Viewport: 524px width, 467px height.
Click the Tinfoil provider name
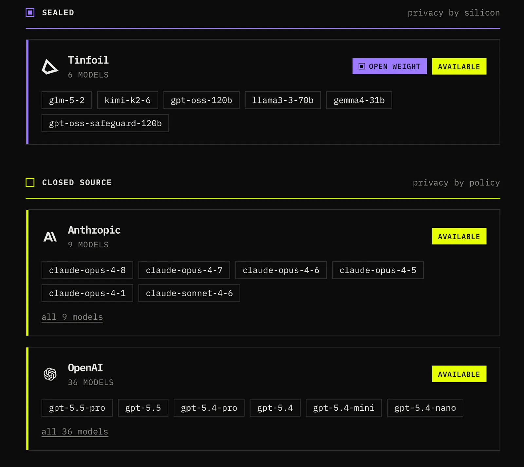pyautogui.click(x=88, y=60)
